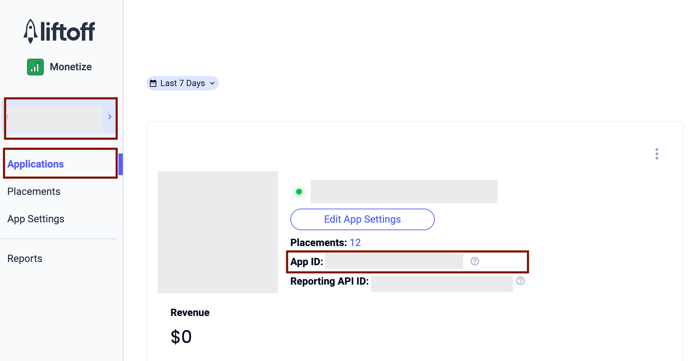This screenshot has width=689, height=361.
Task: Open the three-dot options menu on the app card
Action: pyautogui.click(x=656, y=154)
